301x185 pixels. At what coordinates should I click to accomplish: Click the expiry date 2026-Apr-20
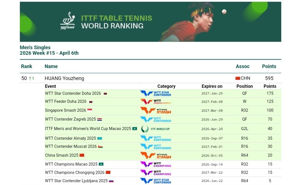(x=212, y=129)
